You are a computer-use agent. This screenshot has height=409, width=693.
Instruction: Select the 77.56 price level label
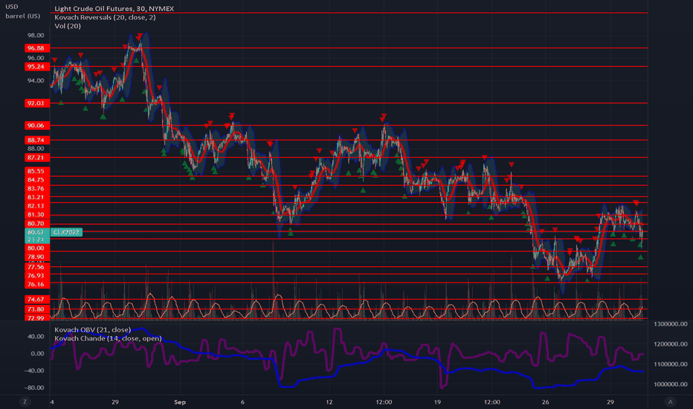(x=36, y=267)
